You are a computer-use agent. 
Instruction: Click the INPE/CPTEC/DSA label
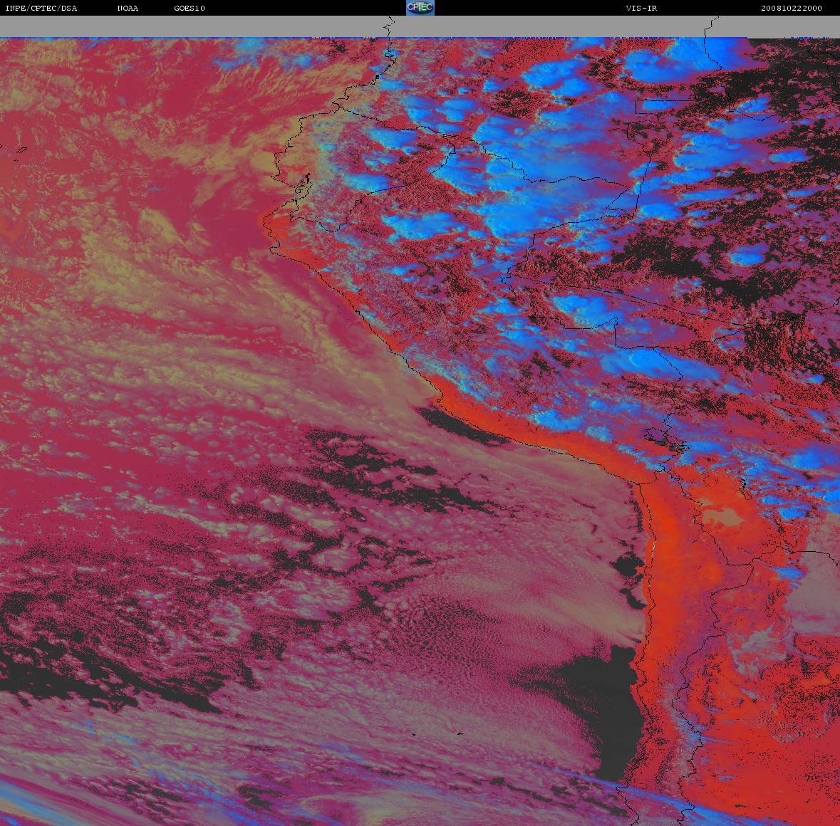coord(41,8)
